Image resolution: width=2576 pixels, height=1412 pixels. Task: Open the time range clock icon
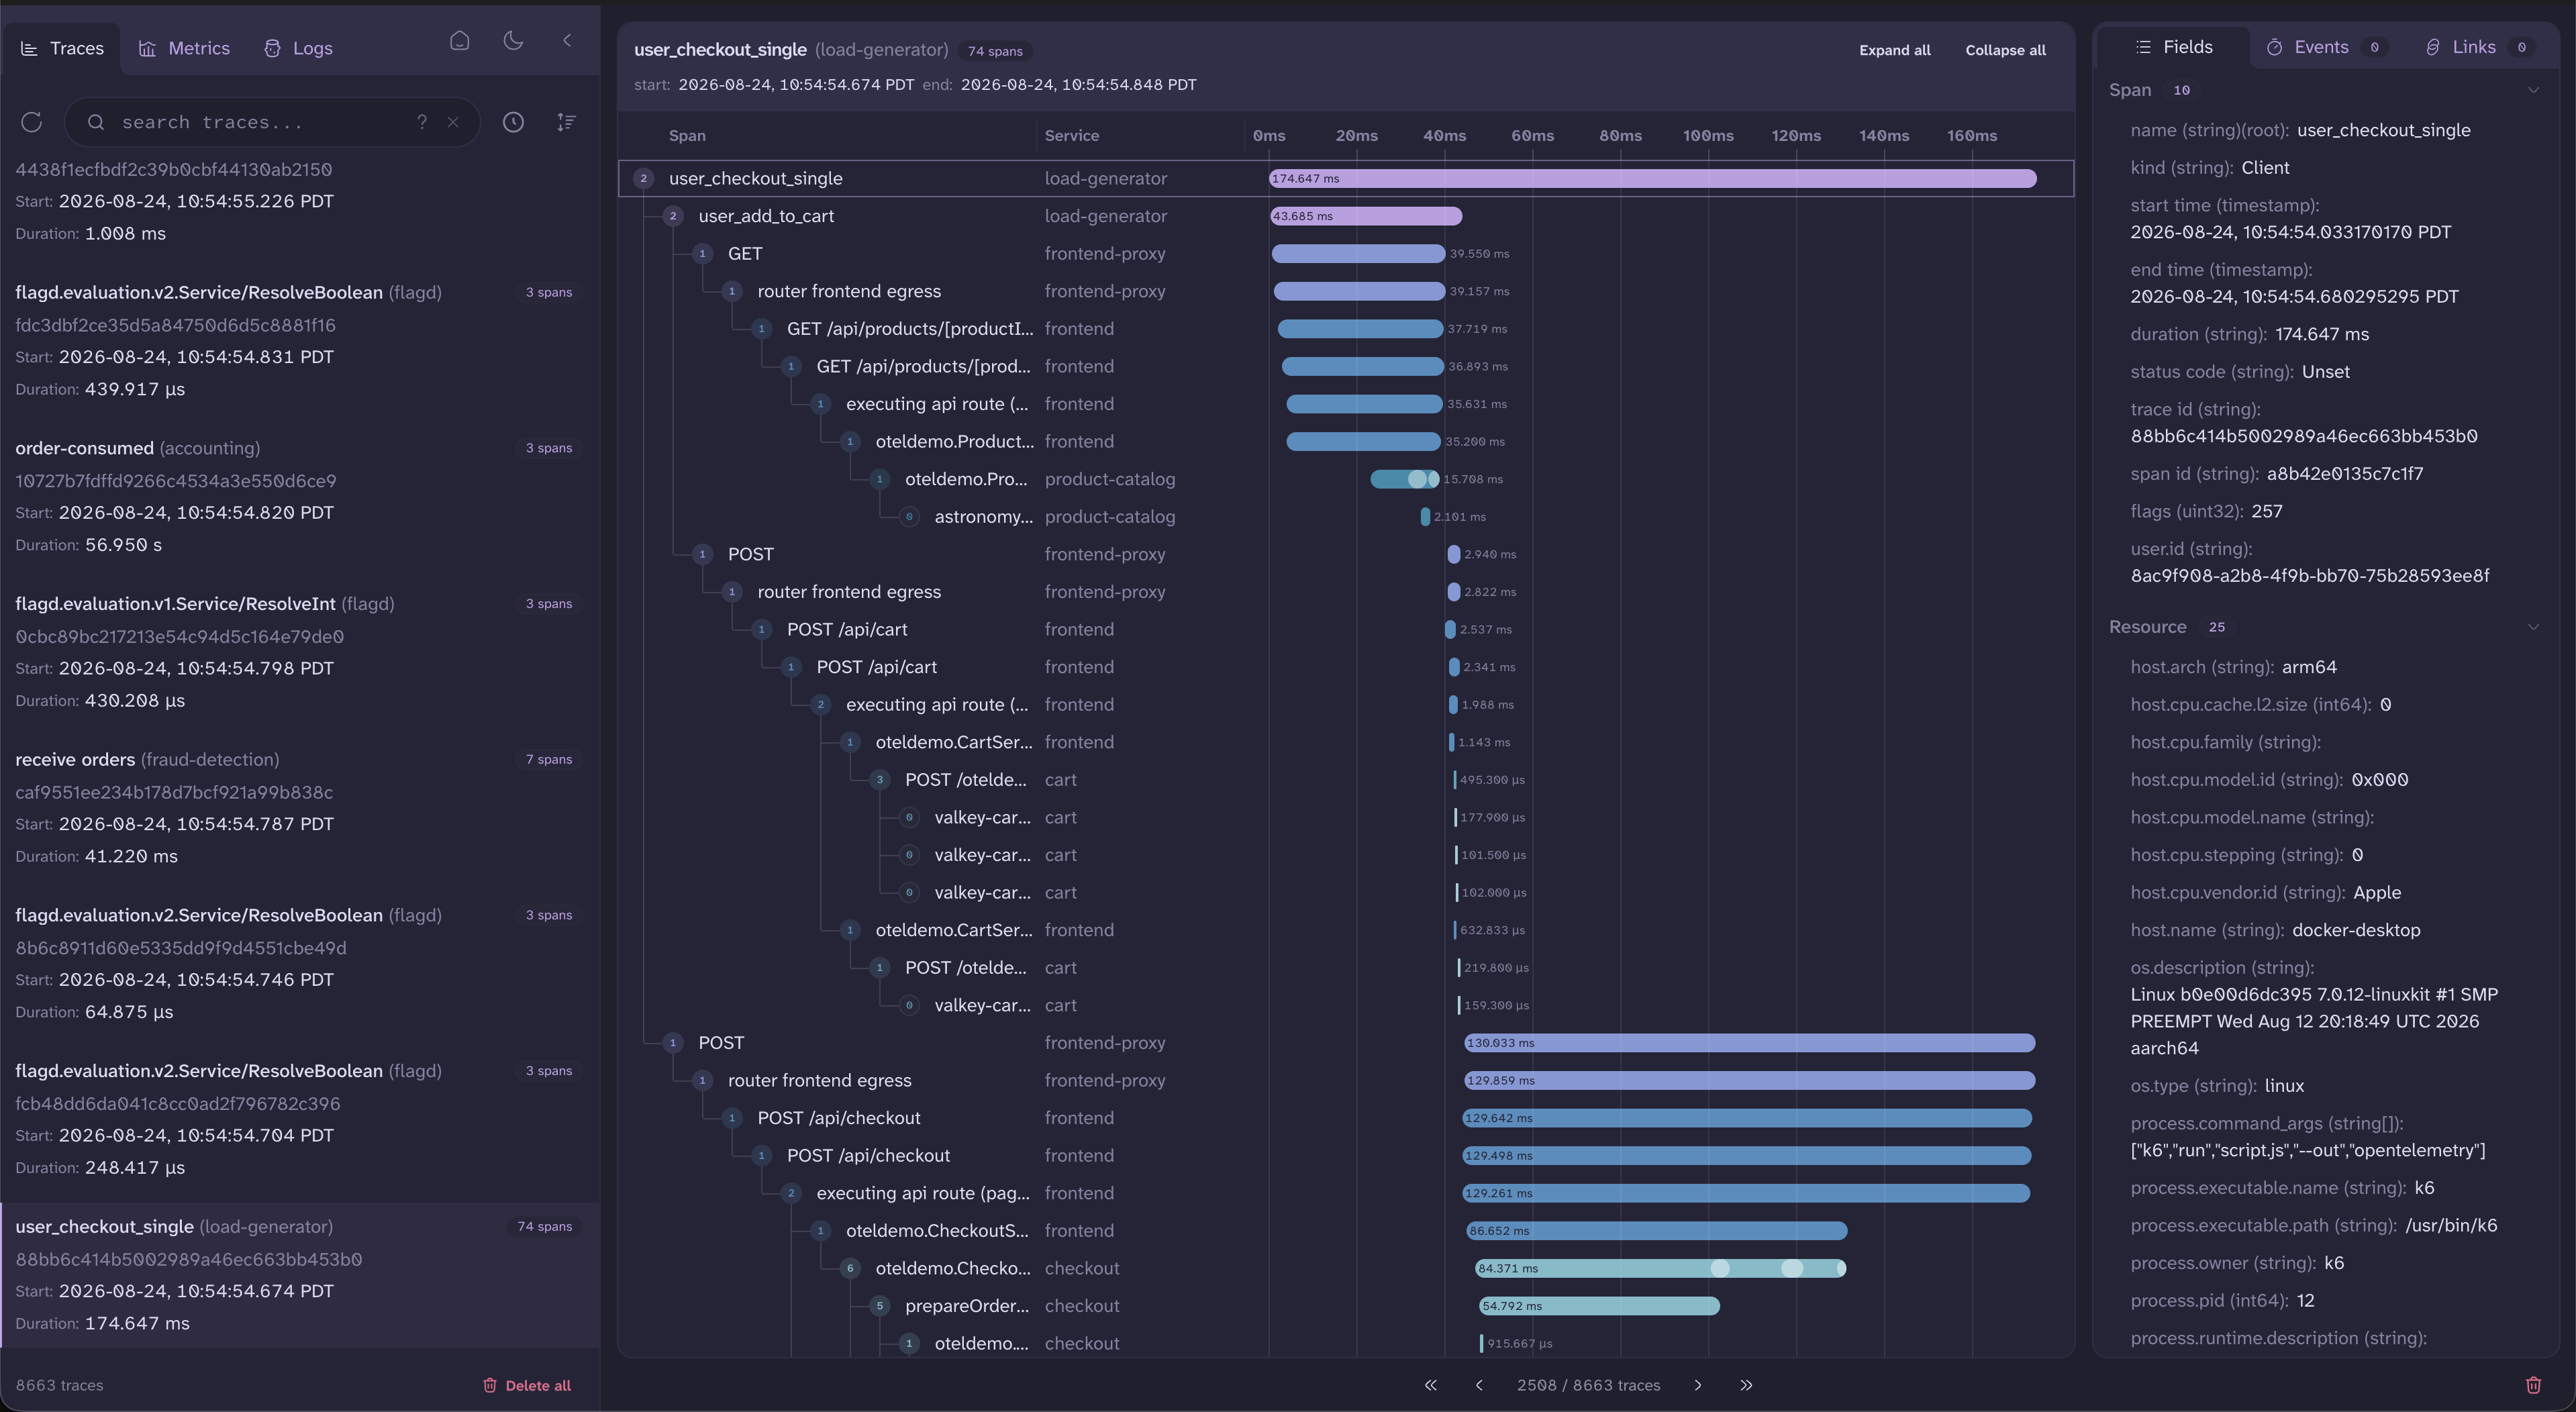point(513,122)
